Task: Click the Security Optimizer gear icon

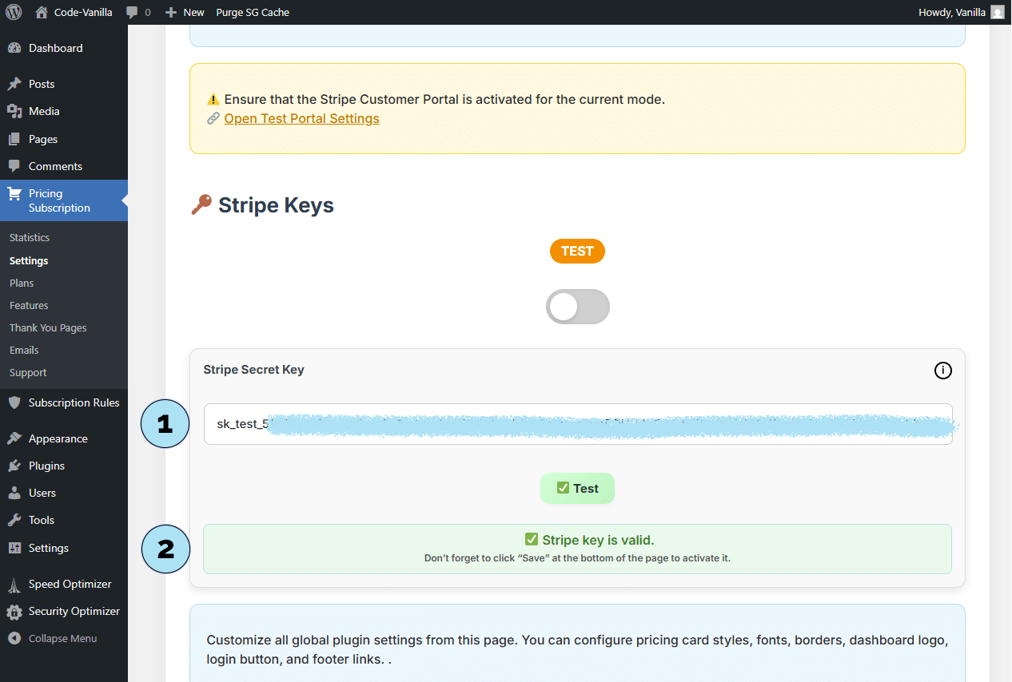Action: tap(14, 612)
